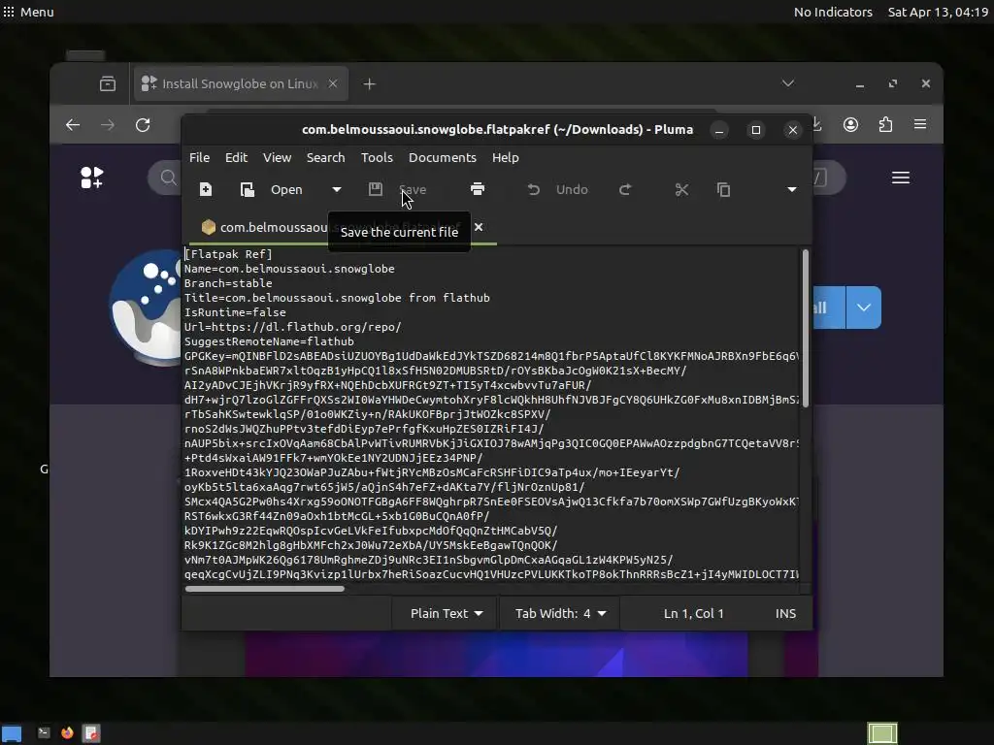
Task: Open the File menu in Pluma
Action: tap(199, 157)
